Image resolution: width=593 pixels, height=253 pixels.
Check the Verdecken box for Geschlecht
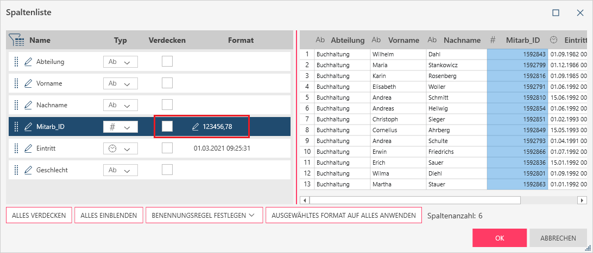point(167,170)
